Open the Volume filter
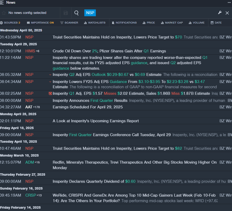232x211 pixels. tap(197, 23)
